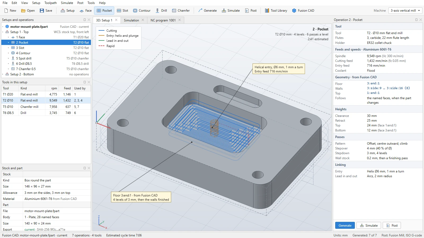Viewport: 424px width, 238px height.
Task: Click Post button in operation panel
Action: 392,226
